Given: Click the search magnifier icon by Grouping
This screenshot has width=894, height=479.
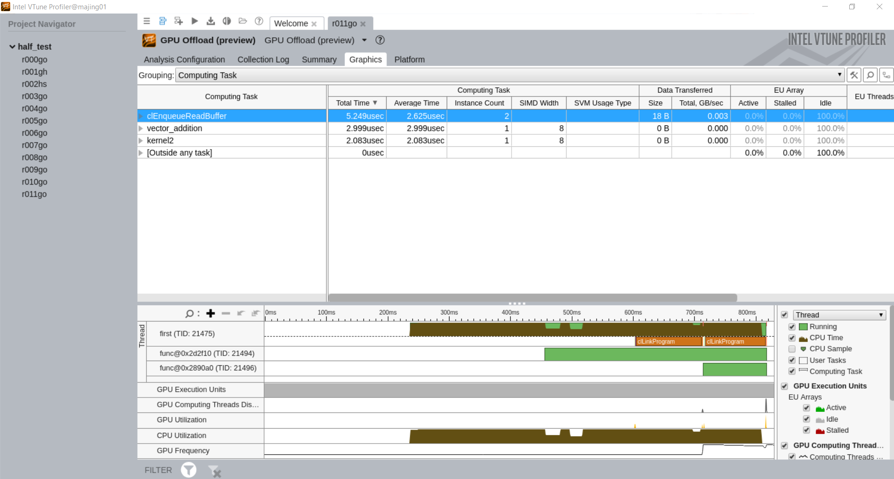Looking at the screenshot, I should pyautogui.click(x=870, y=75).
